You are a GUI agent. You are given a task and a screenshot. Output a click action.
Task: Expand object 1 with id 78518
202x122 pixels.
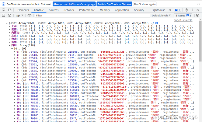click(15, 55)
